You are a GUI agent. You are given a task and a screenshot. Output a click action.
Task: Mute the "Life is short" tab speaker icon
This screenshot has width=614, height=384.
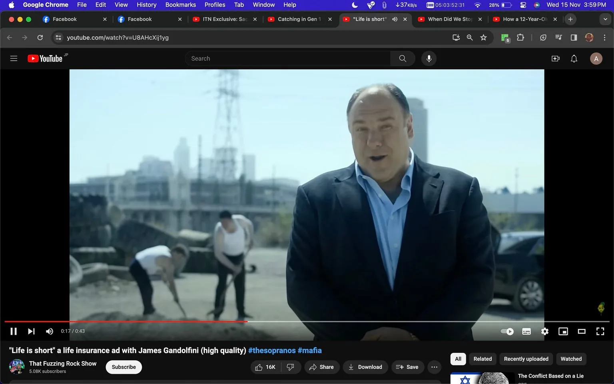point(395,19)
